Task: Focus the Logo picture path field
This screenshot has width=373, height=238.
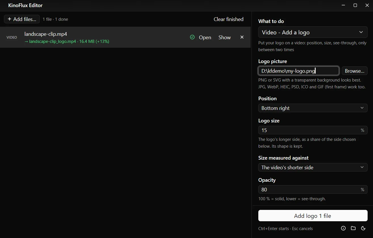Action: point(299,71)
